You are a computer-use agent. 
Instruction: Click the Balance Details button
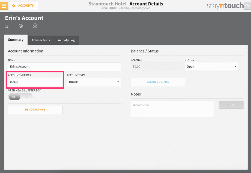158,82
